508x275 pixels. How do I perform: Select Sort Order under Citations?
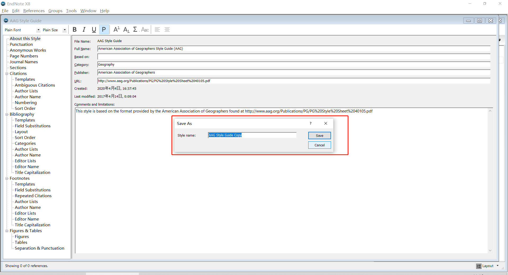tap(25, 109)
